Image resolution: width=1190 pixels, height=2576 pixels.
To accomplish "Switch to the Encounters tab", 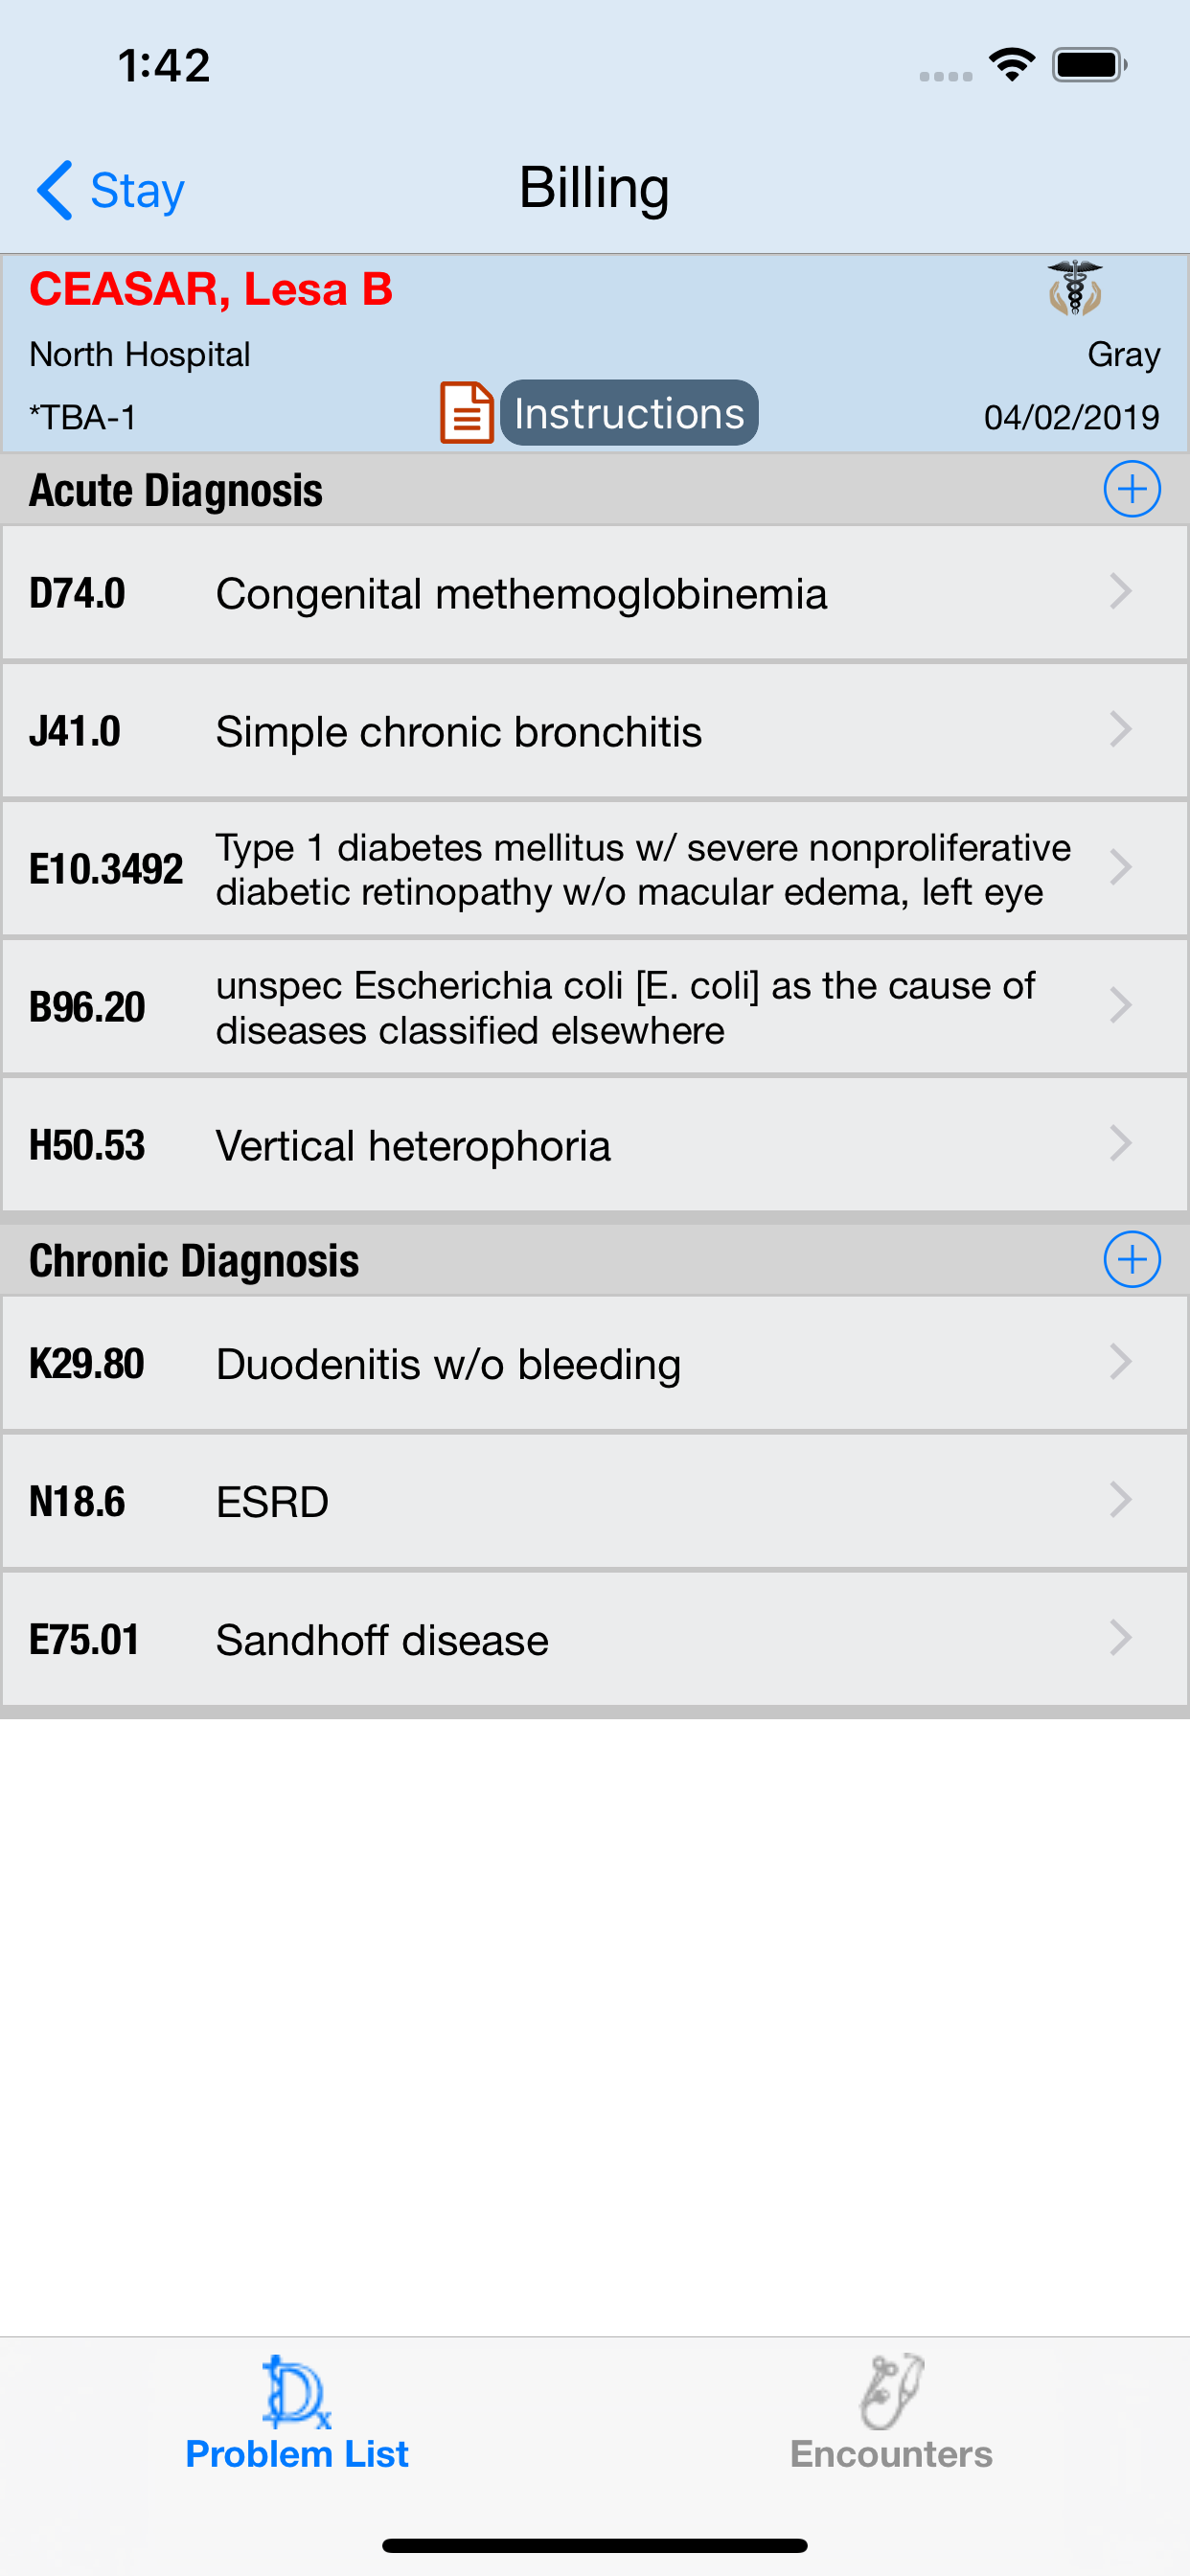I will pyautogui.click(x=891, y=2412).
